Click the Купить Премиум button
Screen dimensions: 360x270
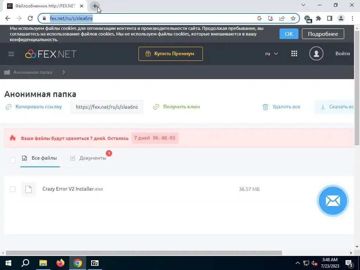(171, 54)
